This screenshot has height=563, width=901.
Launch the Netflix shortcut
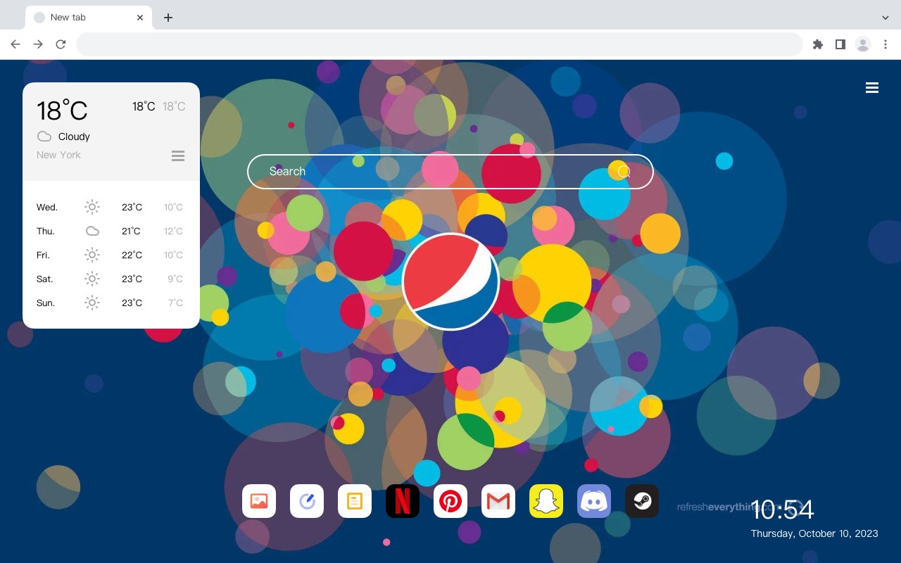[403, 501]
